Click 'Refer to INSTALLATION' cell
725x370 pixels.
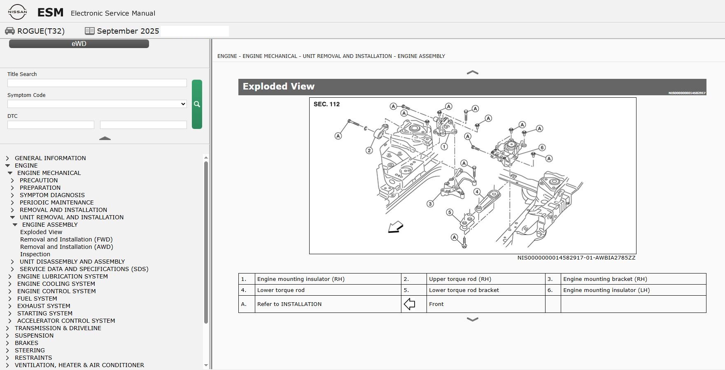click(328, 304)
